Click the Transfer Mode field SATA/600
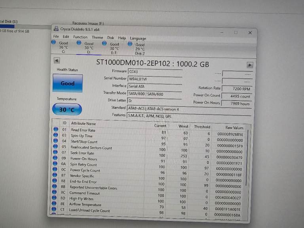Viewport: 304px width, 228px height. point(154,94)
